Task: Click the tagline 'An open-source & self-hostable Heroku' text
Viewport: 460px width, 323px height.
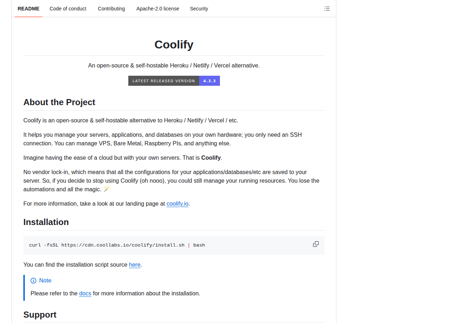Action: [x=174, y=65]
